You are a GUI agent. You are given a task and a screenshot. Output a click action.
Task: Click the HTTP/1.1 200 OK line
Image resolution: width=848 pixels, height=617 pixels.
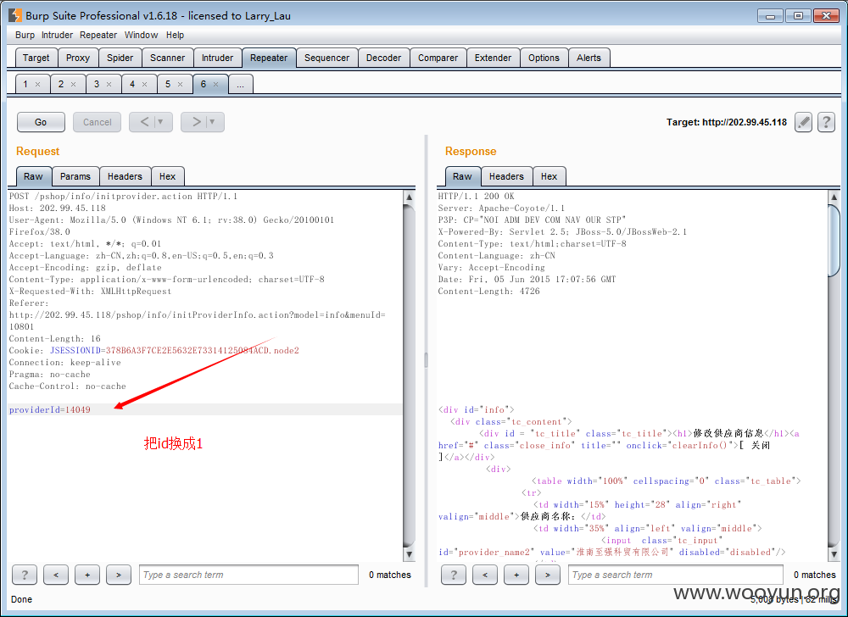(x=476, y=196)
